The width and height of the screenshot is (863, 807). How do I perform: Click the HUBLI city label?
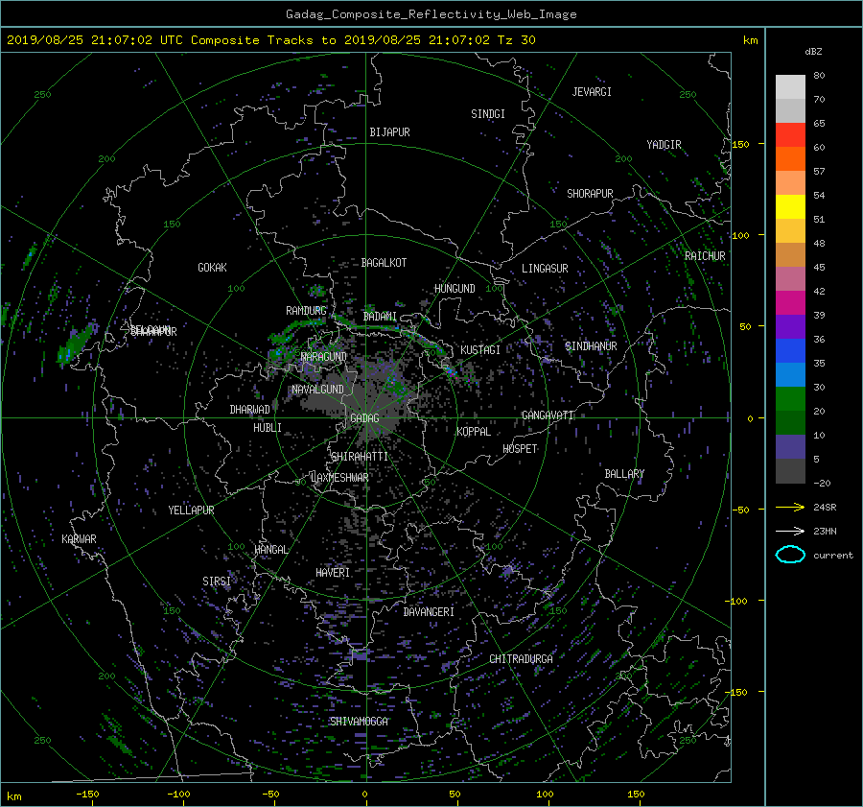coord(267,428)
